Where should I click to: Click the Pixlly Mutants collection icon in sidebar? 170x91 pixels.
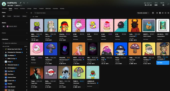[6, 87]
